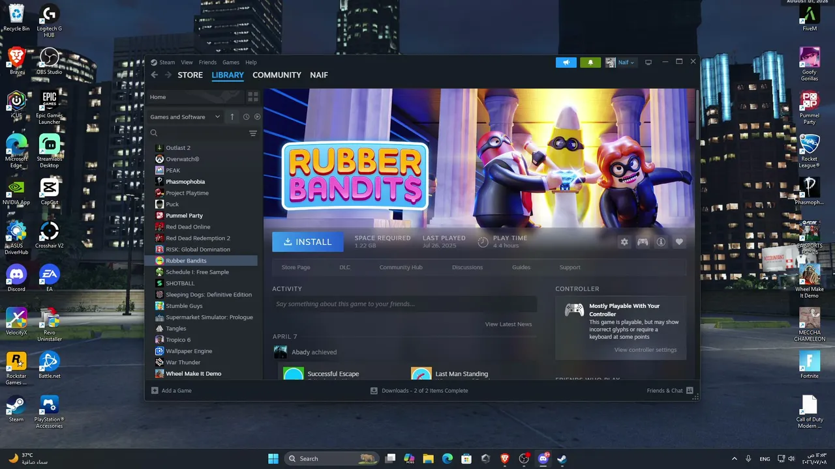835x469 pixels.
Task: Open the NAIF profile tab
Action: tap(319, 75)
